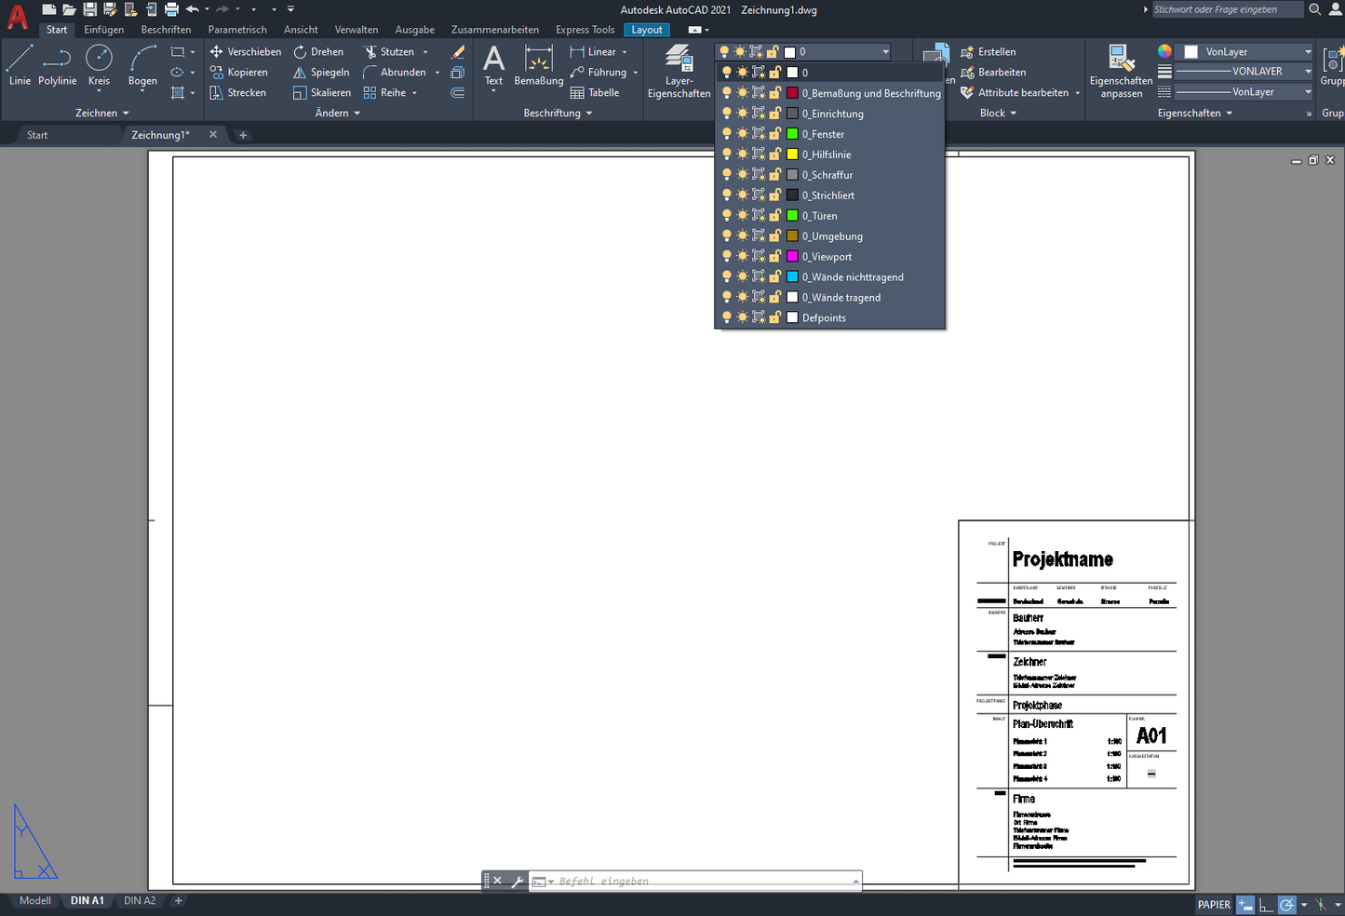Image resolution: width=1345 pixels, height=916 pixels.
Task: Activate the Kopieren copy tool
Action: pyautogui.click(x=238, y=73)
